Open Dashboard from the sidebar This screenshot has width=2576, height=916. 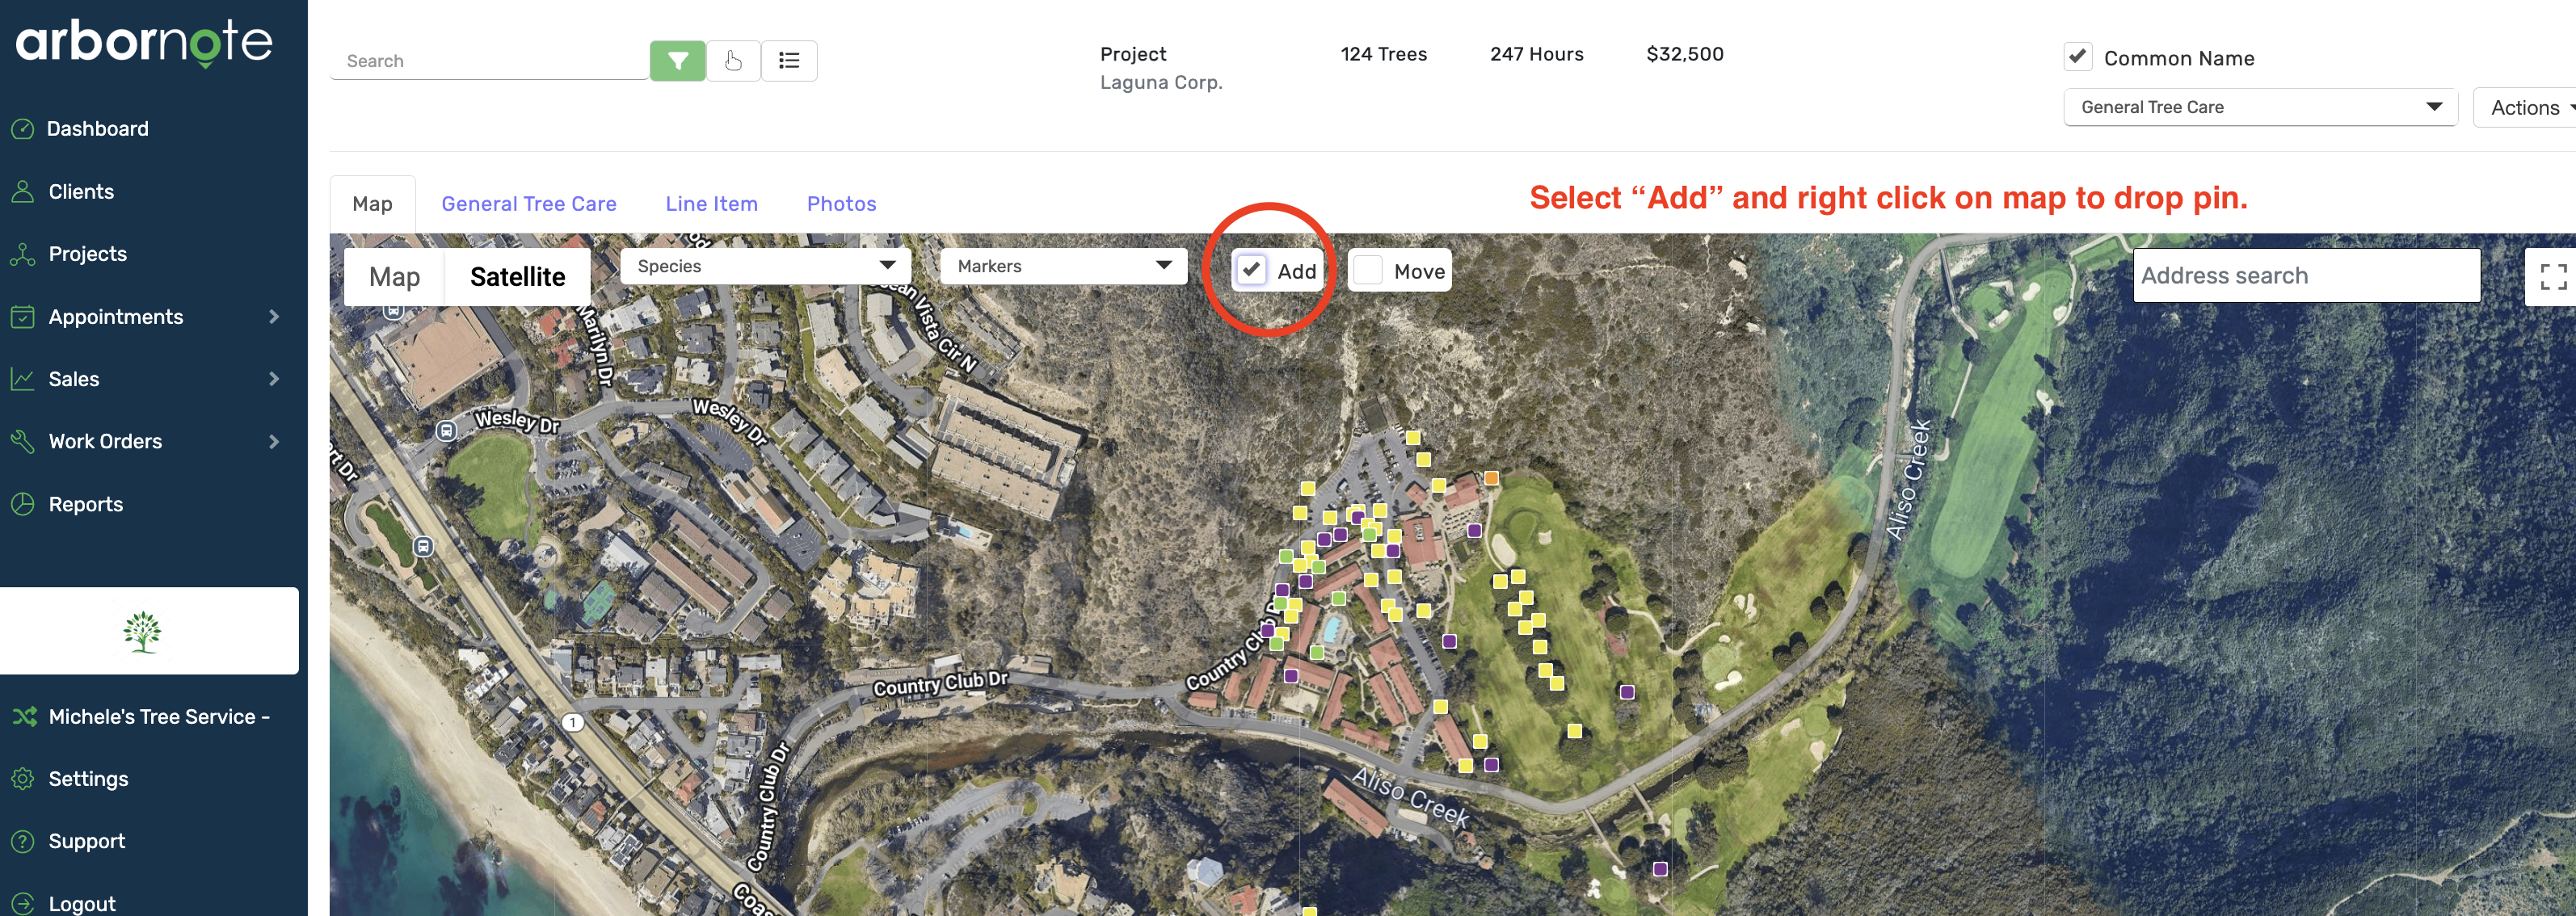pos(97,129)
